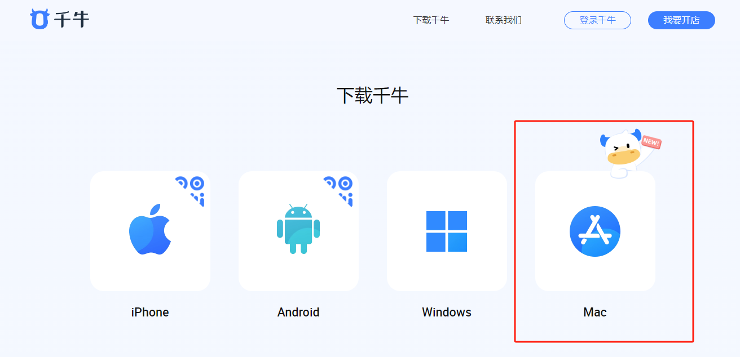Click the Windows logo icon
This screenshot has width=740, height=357.
pos(447,231)
